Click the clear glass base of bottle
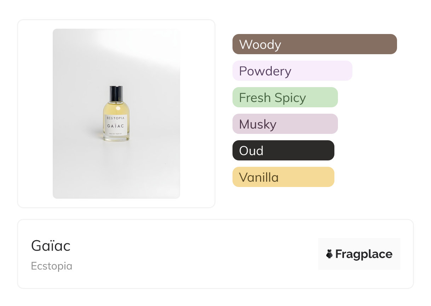The height and width of the screenshot is (306, 431). tap(116, 138)
